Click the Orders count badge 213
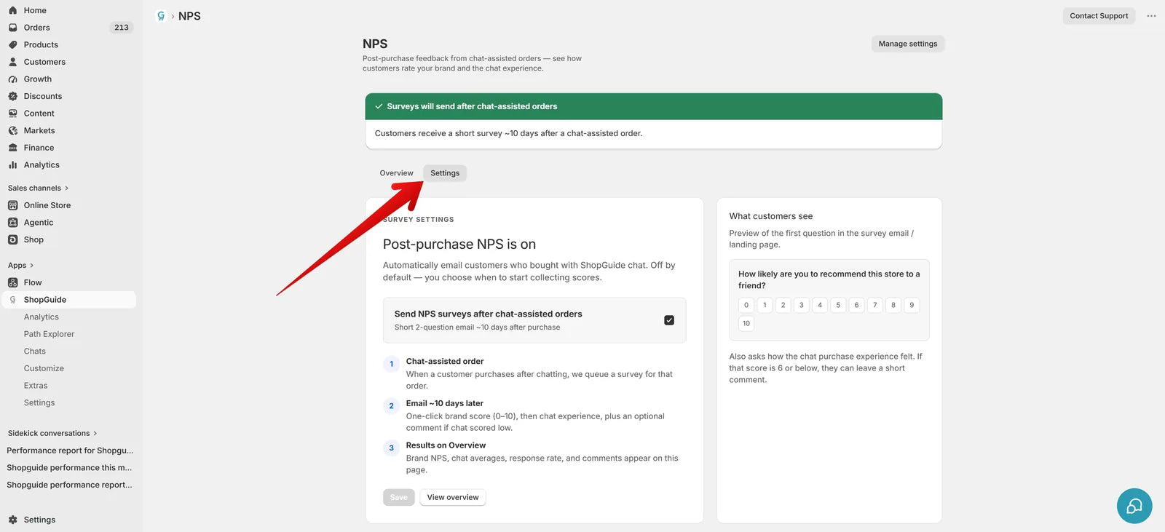This screenshot has width=1165, height=532. pyautogui.click(x=122, y=28)
